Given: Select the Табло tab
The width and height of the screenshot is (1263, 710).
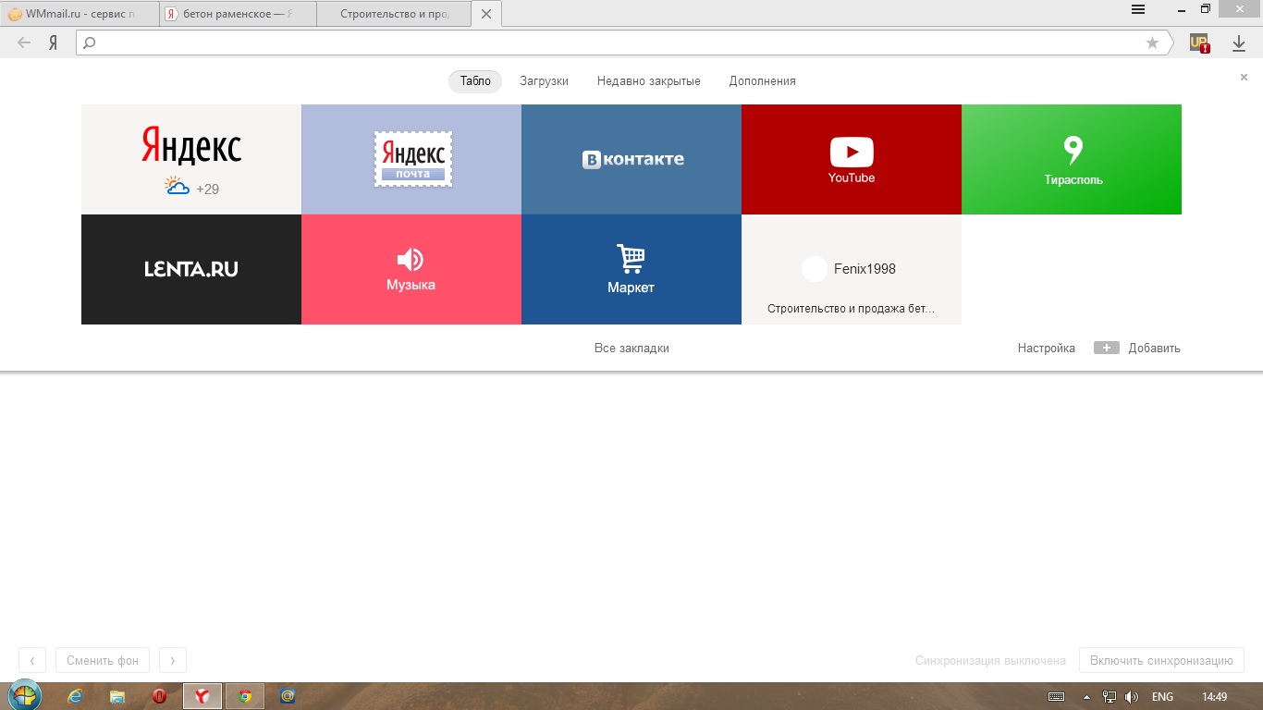Looking at the screenshot, I should [475, 81].
